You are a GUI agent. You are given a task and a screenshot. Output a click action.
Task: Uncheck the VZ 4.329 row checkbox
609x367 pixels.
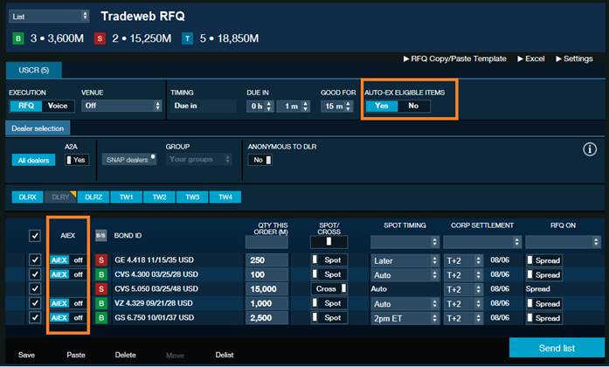coord(35,303)
